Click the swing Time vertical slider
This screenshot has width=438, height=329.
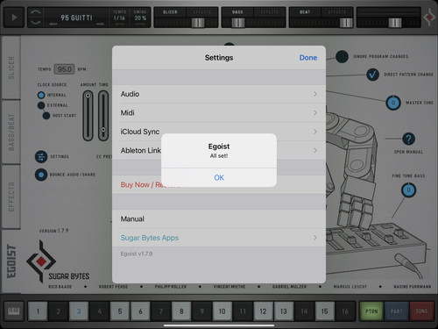click(x=103, y=116)
